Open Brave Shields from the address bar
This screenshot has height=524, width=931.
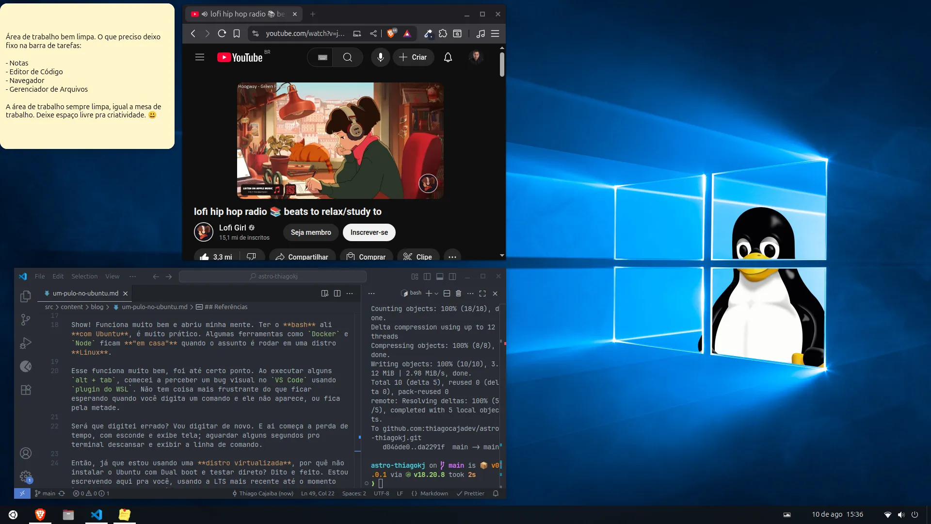pyautogui.click(x=392, y=33)
